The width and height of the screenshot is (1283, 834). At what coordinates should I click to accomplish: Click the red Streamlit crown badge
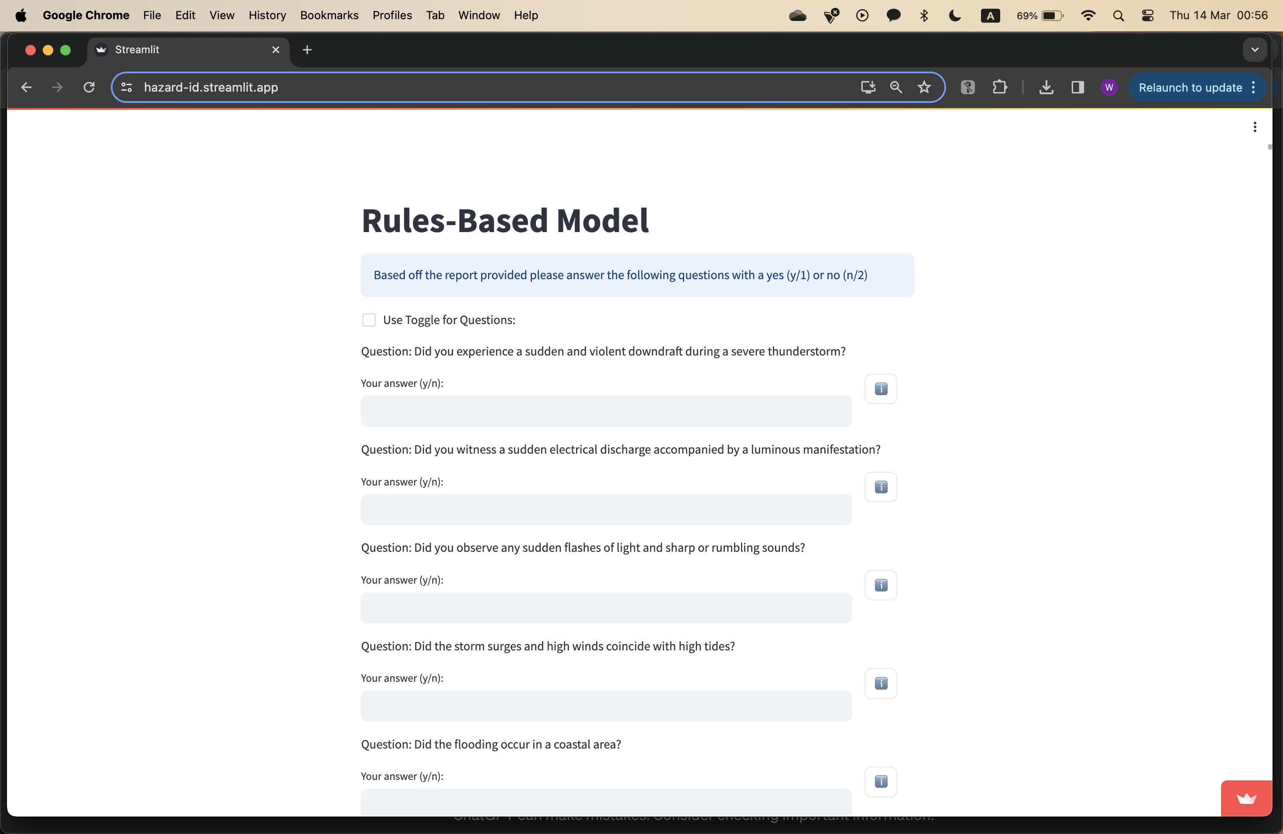1246,798
